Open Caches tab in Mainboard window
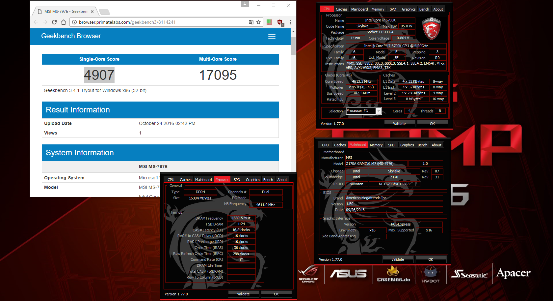This screenshot has height=301, width=553. [340, 145]
